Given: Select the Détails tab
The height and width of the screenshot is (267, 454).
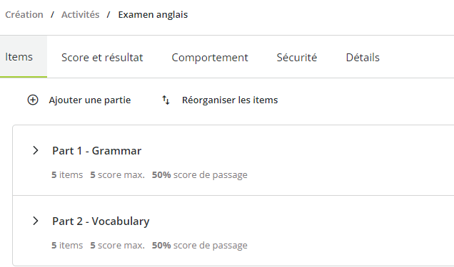Looking at the screenshot, I should pyautogui.click(x=363, y=58).
